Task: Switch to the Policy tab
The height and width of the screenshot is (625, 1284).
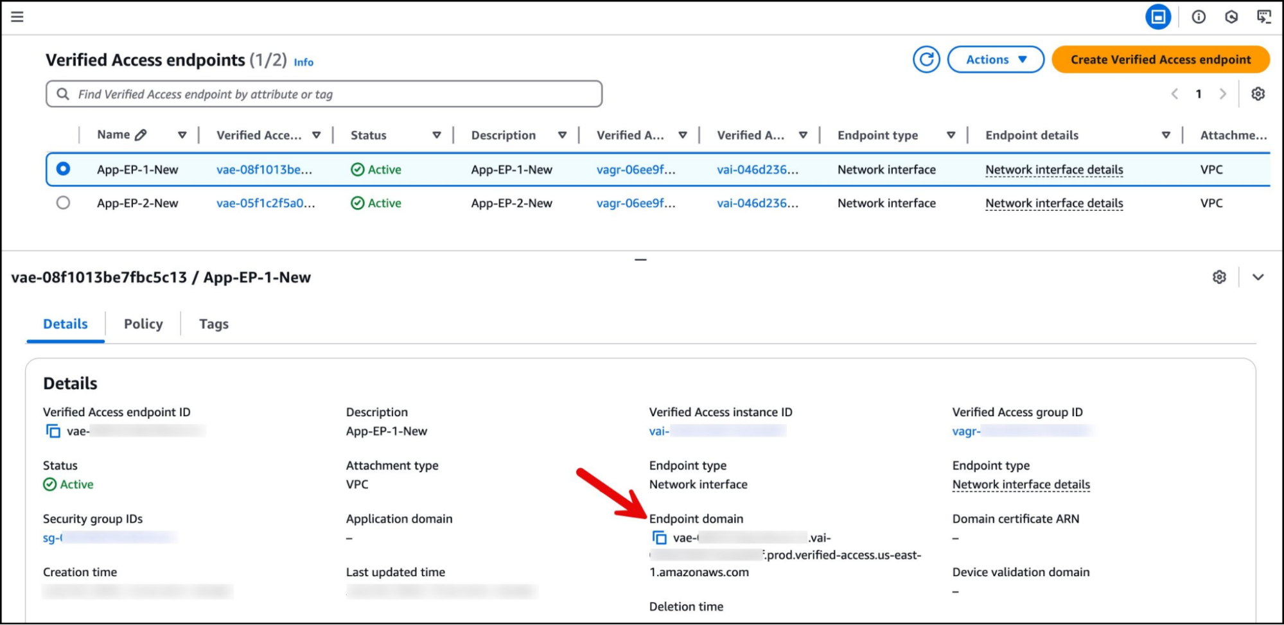Action: pyautogui.click(x=143, y=324)
